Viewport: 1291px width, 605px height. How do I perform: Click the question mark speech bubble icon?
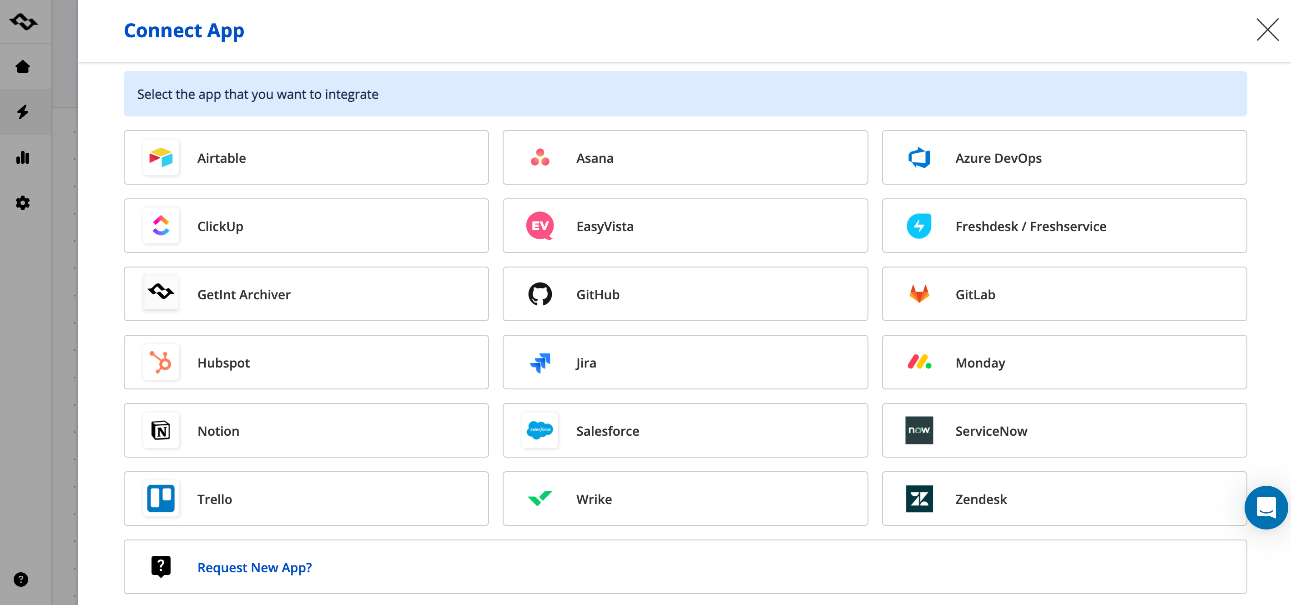click(161, 567)
